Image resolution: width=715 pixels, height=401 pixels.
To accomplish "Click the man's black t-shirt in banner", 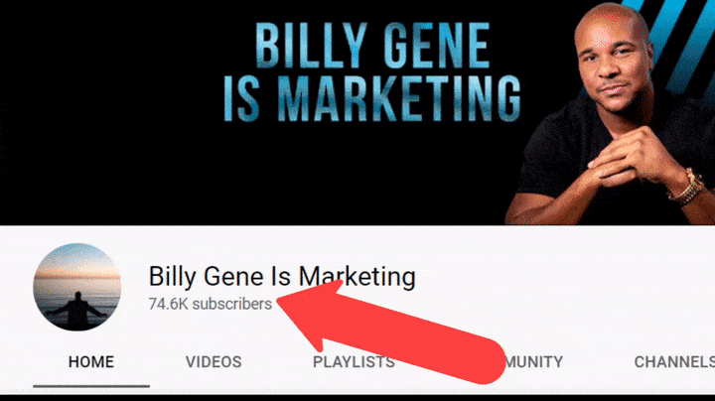I will 561,155.
